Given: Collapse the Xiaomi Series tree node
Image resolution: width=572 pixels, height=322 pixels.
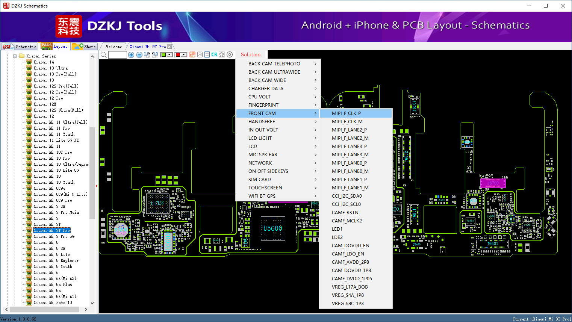Looking at the screenshot, I should pyautogui.click(x=15, y=56).
